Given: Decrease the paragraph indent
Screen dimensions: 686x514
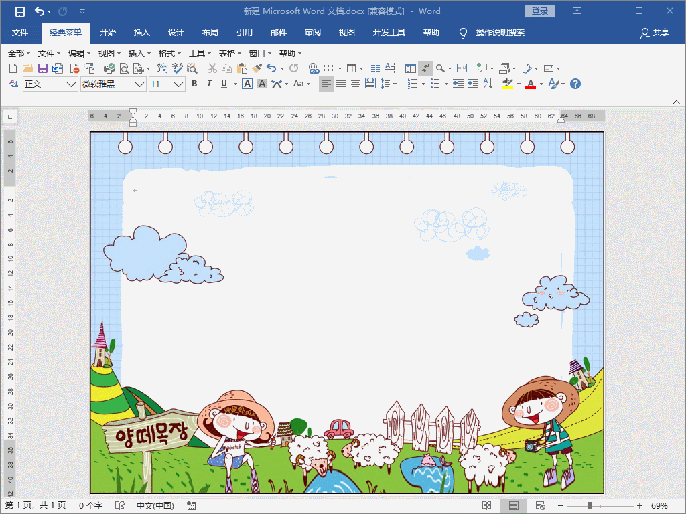Looking at the screenshot, I should [458, 84].
